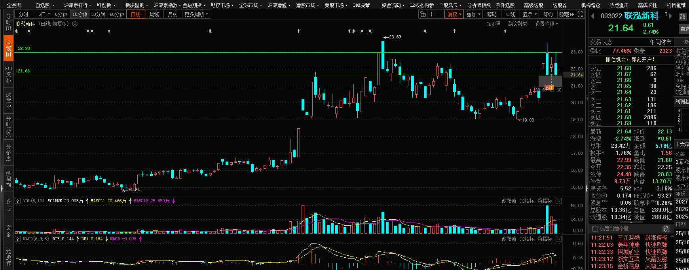689x270 pixels.
Task: Open 龙虎榜 in the sidebar
Action: [x=8, y=257]
